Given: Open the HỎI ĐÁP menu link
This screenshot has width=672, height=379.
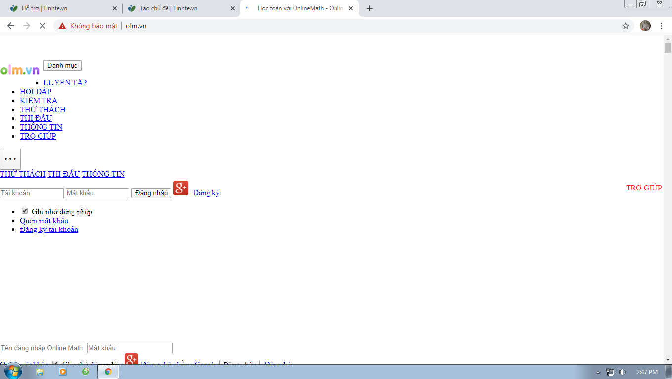Looking at the screenshot, I should click(36, 92).
